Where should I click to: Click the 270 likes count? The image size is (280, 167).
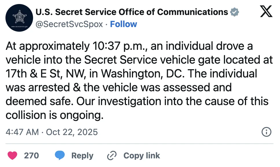click(31, 156)
